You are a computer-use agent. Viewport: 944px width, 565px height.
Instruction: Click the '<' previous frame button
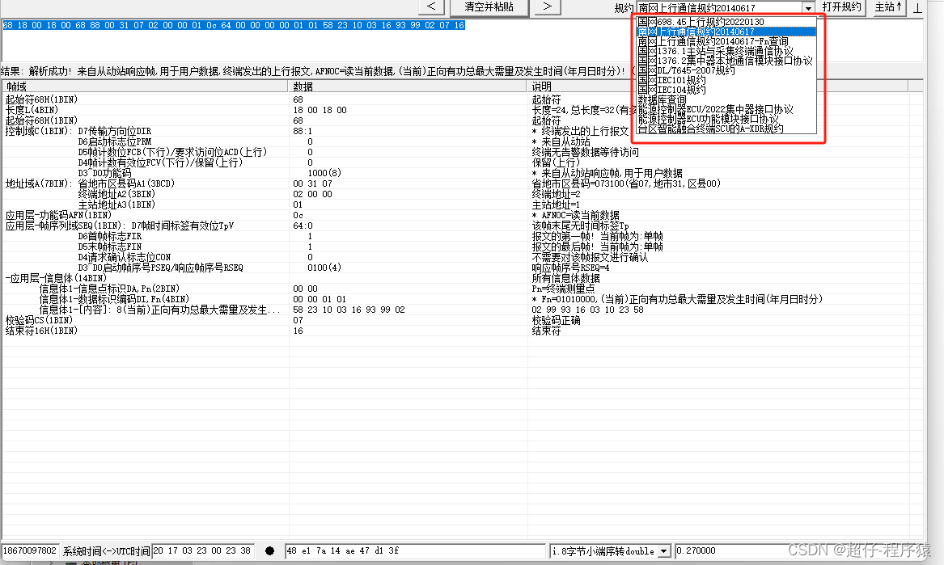431,6
